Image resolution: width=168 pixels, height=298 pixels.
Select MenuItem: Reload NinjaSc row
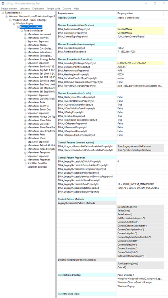[41, 149]
